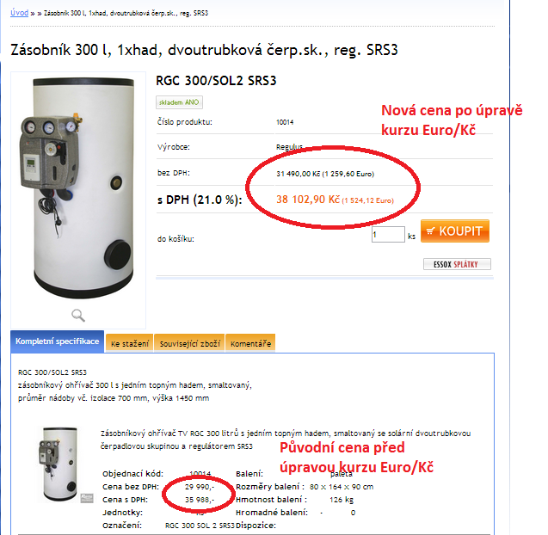The image size is (548, 535).
Task: Click old price 35 988,- in specification
Action: tap(200, 500)
